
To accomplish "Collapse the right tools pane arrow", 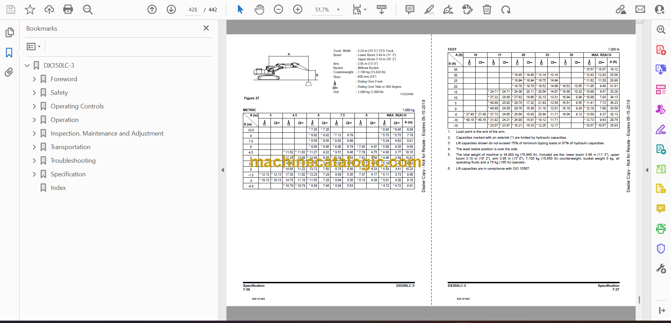I will (647, 170).
